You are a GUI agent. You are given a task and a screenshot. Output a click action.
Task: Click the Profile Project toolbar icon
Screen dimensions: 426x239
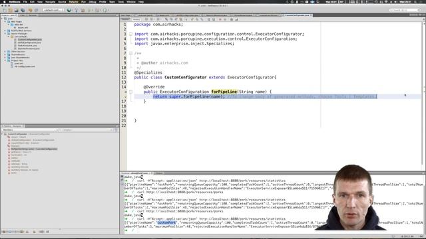(105, 10)
